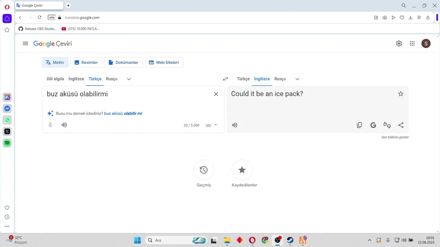Search translation on Google via G icon
Image resolution: width=440 pixels, height=247 pixels.
tap(373, 125)
